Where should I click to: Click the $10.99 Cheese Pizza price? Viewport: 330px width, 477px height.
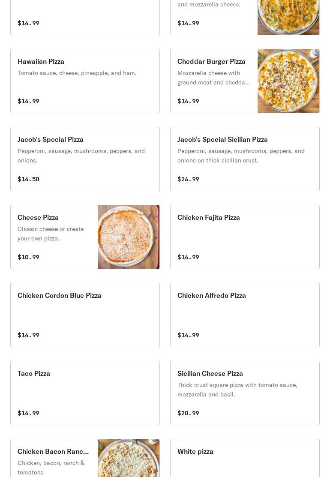pos(28,257)
